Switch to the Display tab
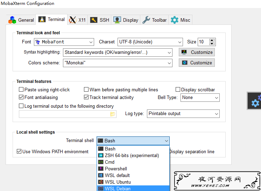The width and height of the screenshot is (261, 191). pyautogui.click(x=126, y=20)
